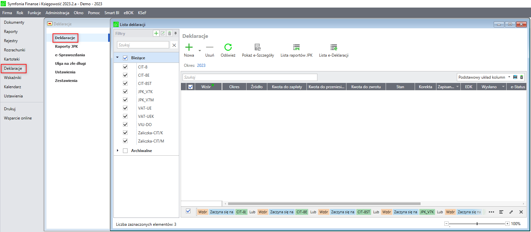This screenshot has height=232, width=531.
Task: Uncheck the VIU-DO filter checkbox
Action: [x=125, y=124]
